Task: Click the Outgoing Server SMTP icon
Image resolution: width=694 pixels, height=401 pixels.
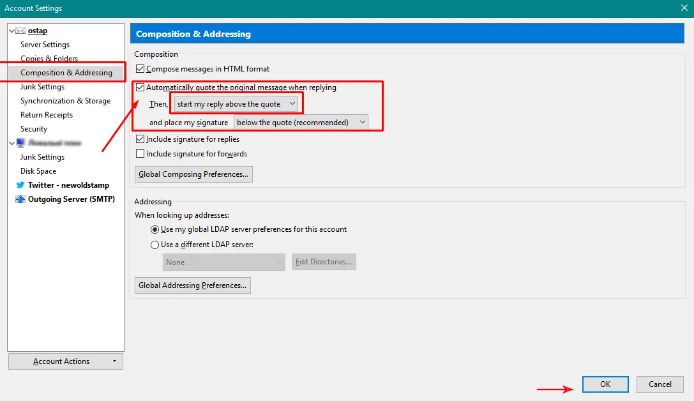Action: coord(20,199)
